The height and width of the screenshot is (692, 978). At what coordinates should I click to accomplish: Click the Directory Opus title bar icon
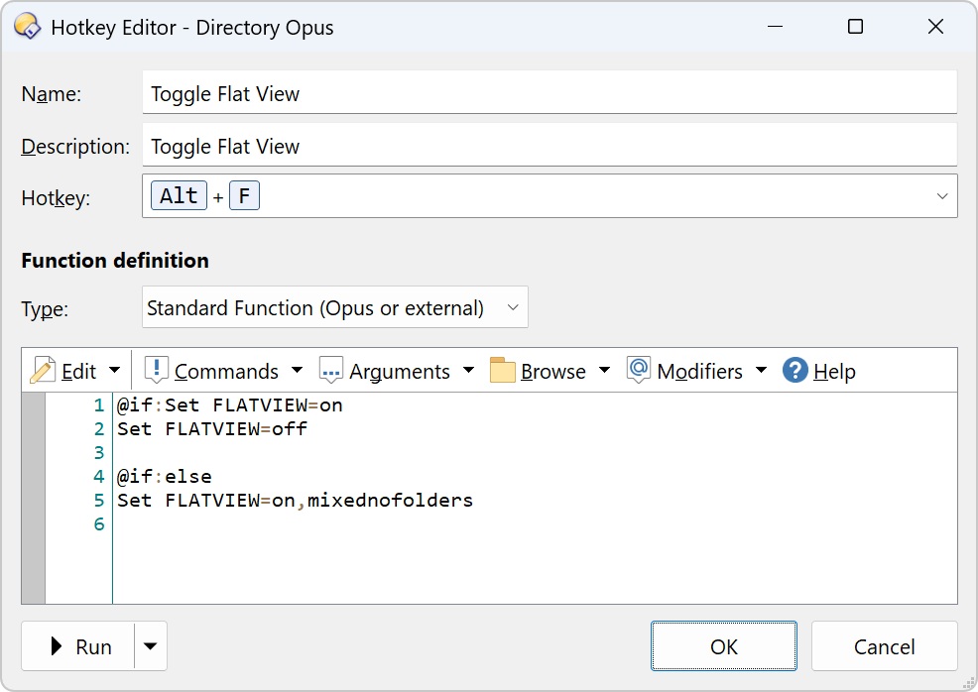coord(28,27)
